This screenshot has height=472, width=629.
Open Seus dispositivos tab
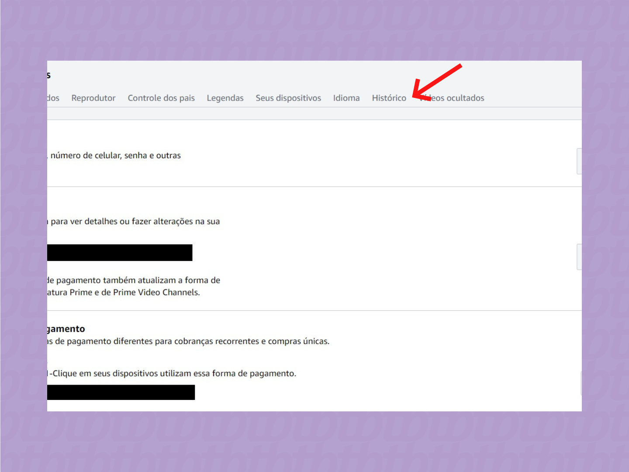pyautogui.click(x=288, y=98)
